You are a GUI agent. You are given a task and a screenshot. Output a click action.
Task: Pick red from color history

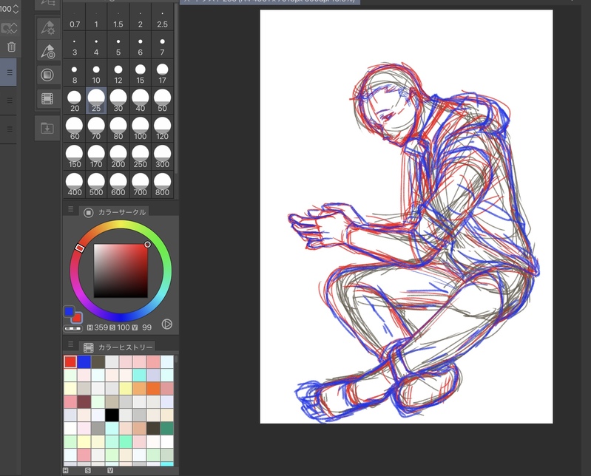point(70,362)
